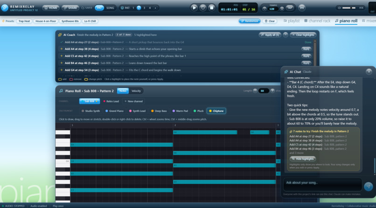Select the E4 note in bar 1
Viewport: 376px width, 208px height.
122,145
